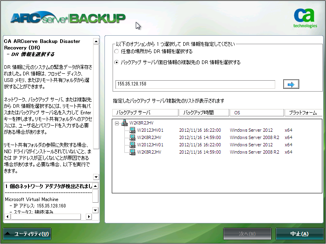Open the ユーティリティ(U) menu button

tap(27, 234)
